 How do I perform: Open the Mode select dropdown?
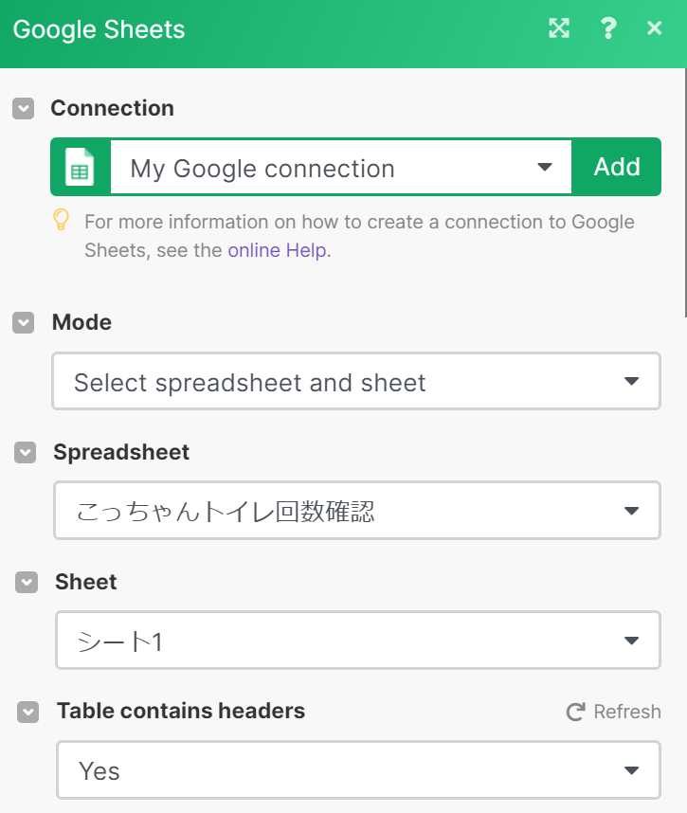pyautogui.click(x=356, y=381)
